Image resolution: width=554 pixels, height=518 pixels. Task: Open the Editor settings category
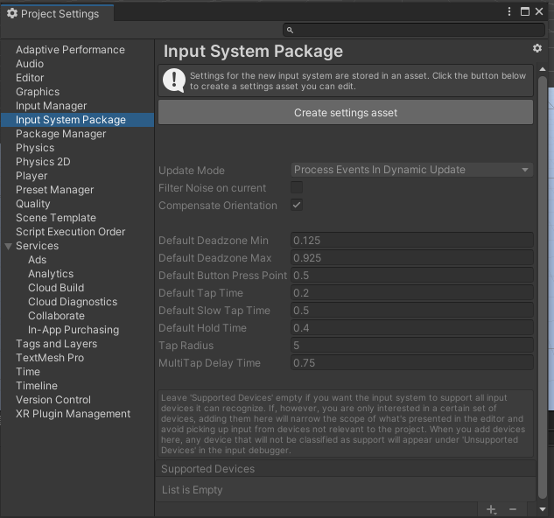point(30,78)
